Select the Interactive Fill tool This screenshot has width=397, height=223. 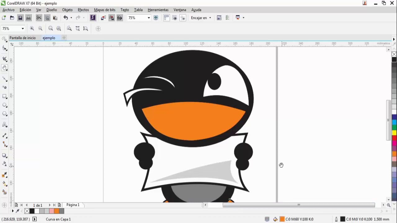[x=4, y=183]
